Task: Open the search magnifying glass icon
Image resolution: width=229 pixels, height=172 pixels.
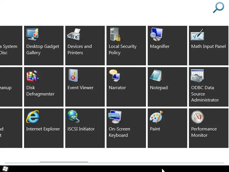Action: [218, 7]
